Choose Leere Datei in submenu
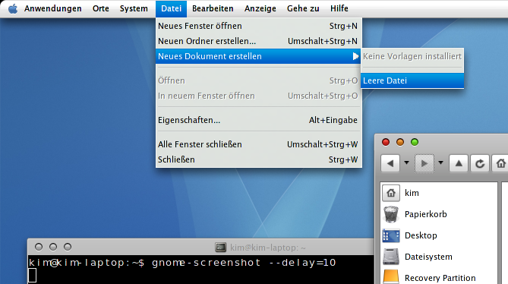 click(412, 80)
